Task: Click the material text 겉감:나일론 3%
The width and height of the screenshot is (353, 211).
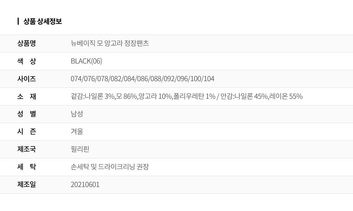Action: click(x=93, y=96)
